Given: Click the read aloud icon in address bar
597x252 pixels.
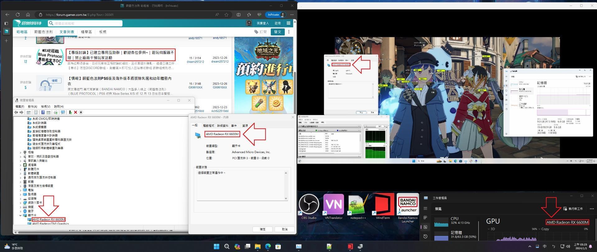Looking at the screenshot, I should [x=217, y=15].
